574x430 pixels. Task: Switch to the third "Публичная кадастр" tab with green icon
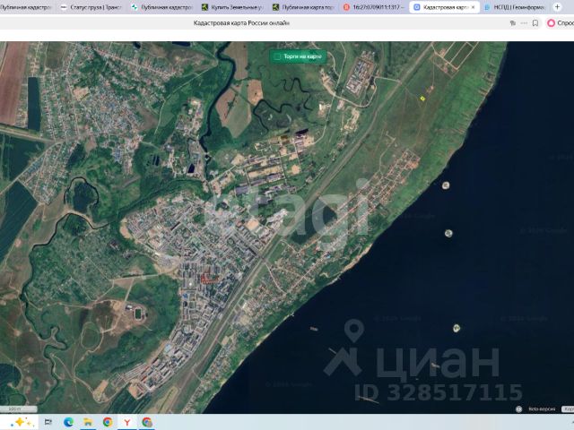pos(161,7)
